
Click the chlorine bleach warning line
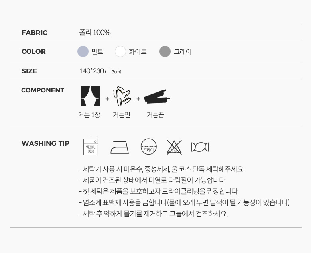click(x=184, y=202)
